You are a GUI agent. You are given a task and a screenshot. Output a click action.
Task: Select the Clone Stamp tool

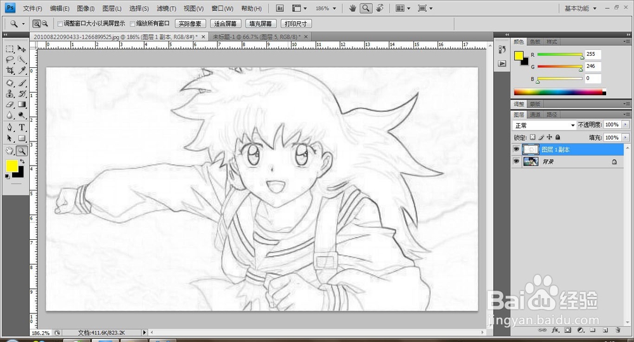[x=10, y=94]
